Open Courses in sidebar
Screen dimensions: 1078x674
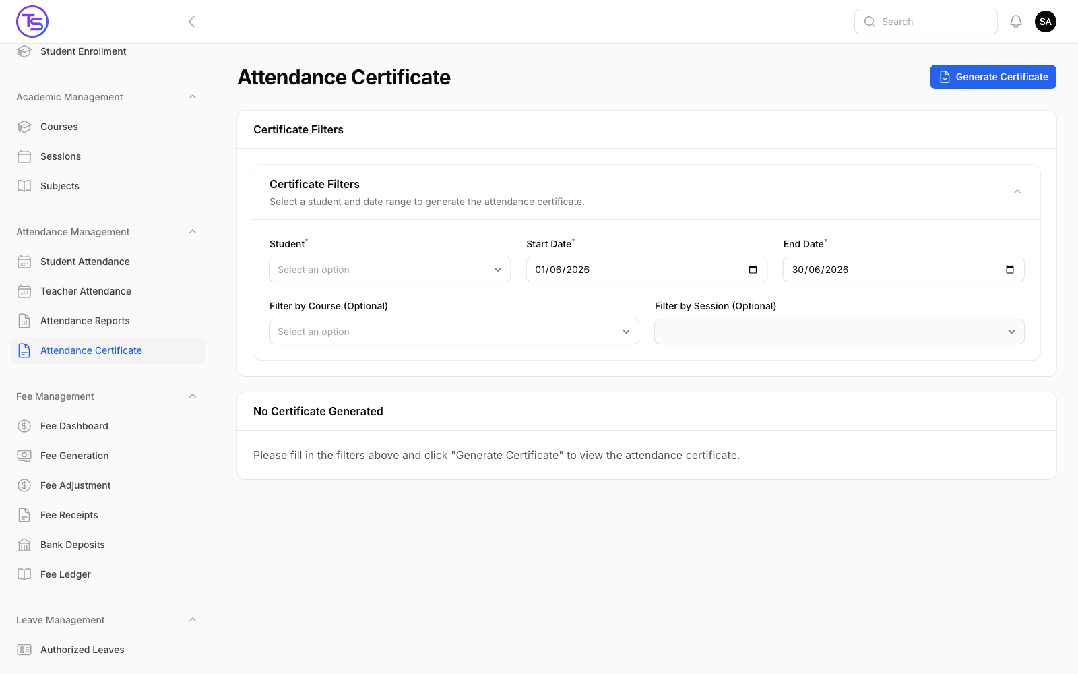(108, 127)
